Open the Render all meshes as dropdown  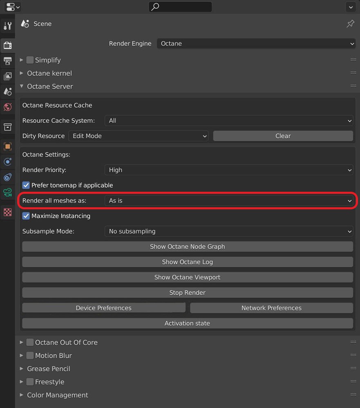tap(229, 201)
